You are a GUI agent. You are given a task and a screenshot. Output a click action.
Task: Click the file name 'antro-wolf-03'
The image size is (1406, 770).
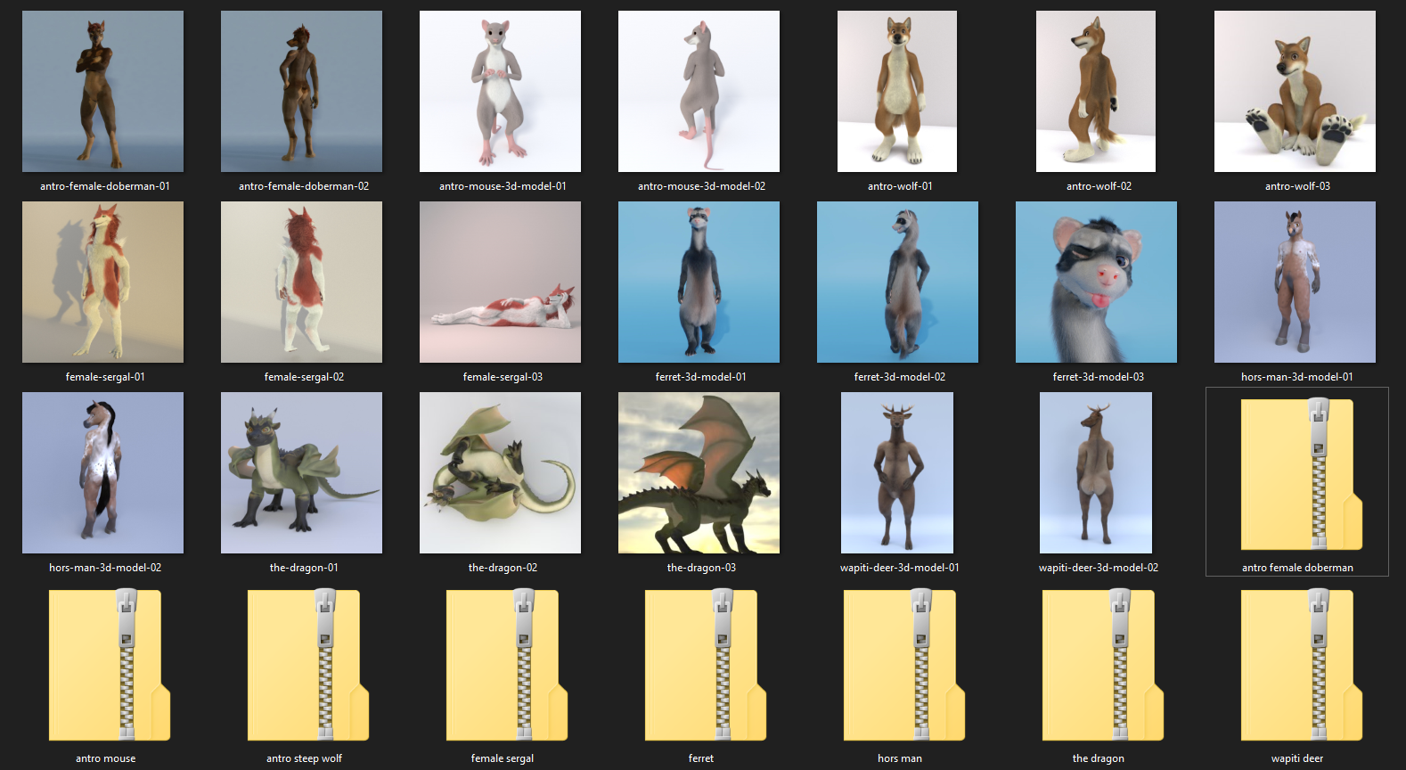pos(1297,186)
